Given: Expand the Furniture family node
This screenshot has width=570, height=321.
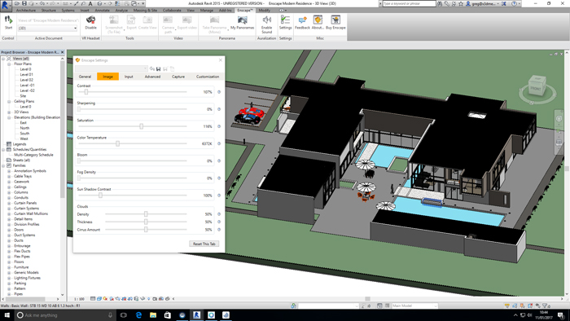Looking at the screenshot, I should click(9, 267).
